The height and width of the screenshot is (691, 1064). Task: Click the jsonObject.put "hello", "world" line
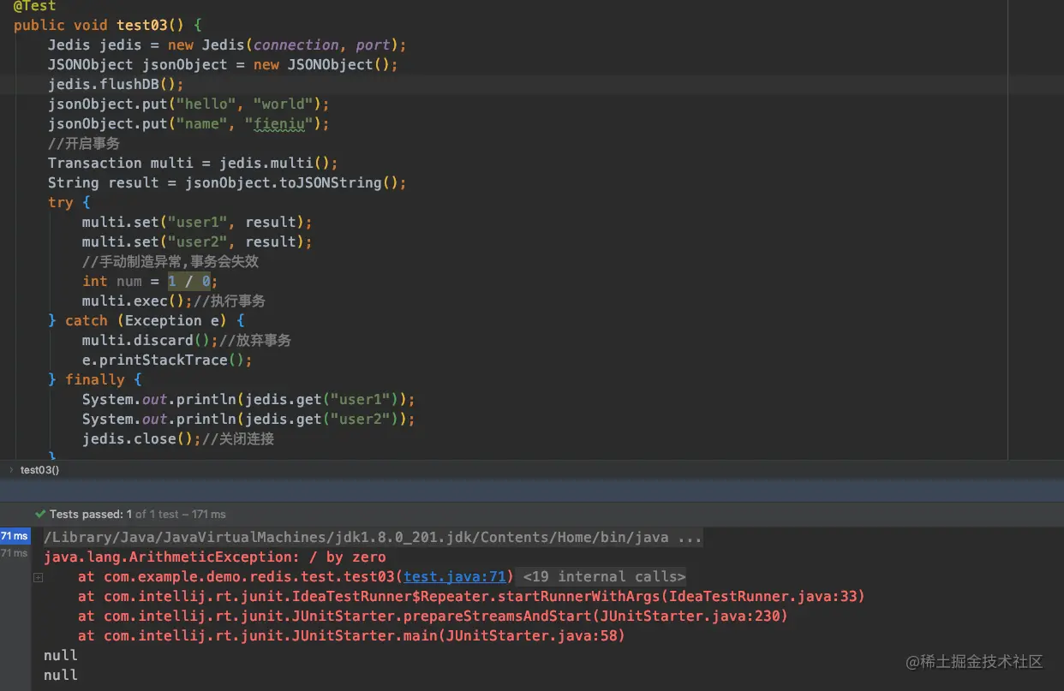pos(188,104)
